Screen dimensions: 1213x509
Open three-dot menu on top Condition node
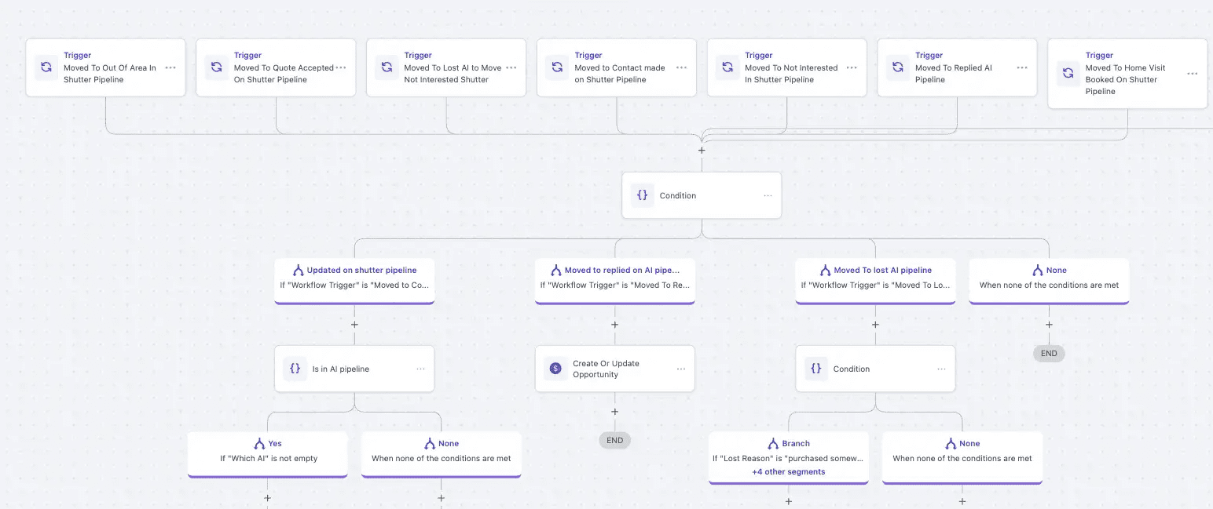(768, 195)
